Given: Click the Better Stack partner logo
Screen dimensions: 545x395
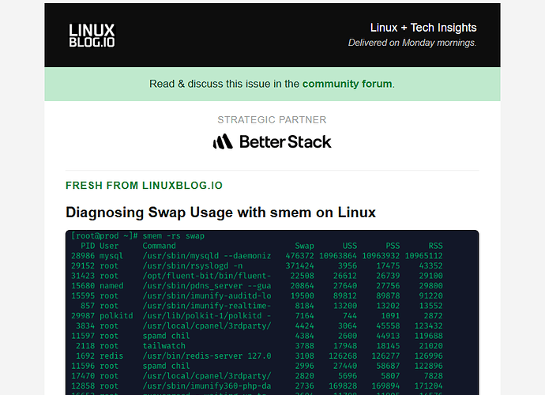Looking at the screenshot, I should (272, 141).
